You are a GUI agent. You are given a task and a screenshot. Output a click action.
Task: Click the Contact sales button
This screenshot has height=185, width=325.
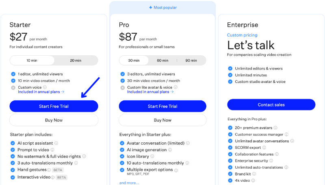click(x=271, y=105)
